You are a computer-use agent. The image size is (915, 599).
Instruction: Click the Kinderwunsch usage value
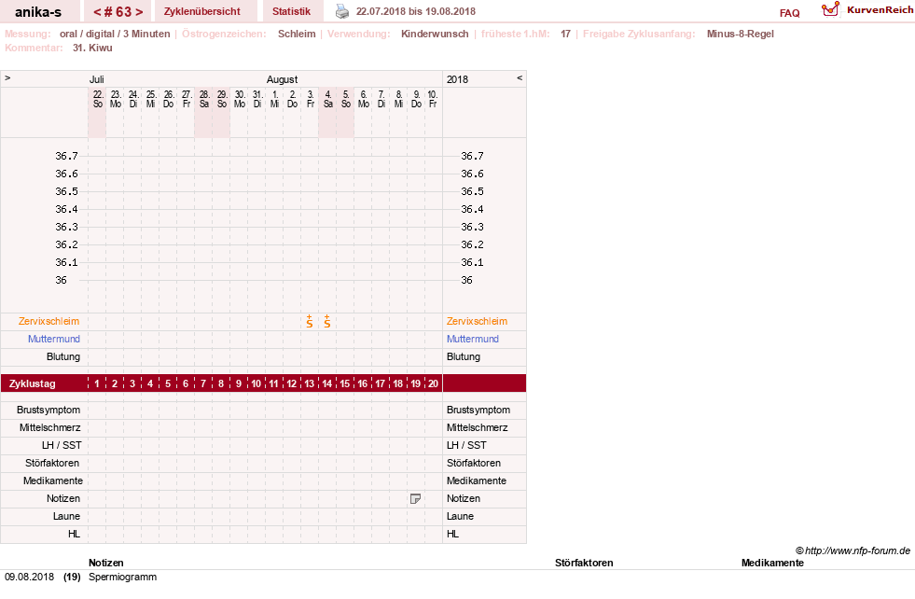coord(435,34)
